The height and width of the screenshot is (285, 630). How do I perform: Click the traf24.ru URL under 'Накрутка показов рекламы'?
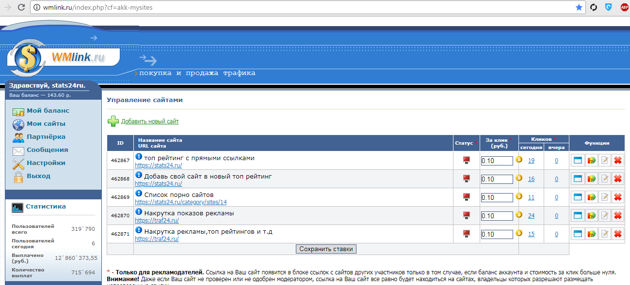tap(157, 221)
